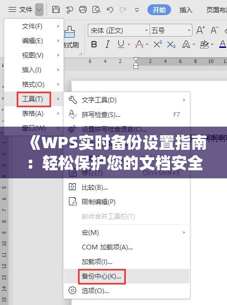
Task: Click the Highlight color pen icon
Action: pos(204,44)
